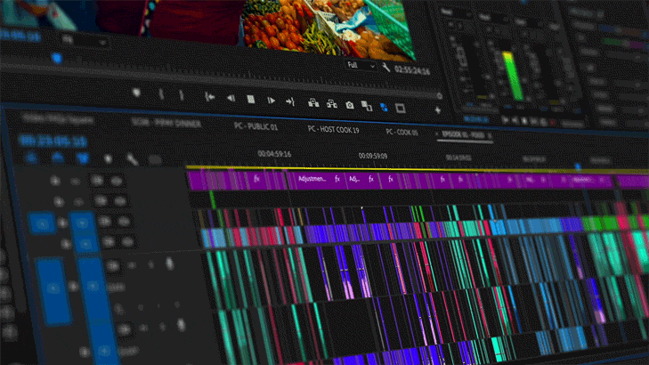Add a marker to the timeline
649x365 pixels.
108,159
